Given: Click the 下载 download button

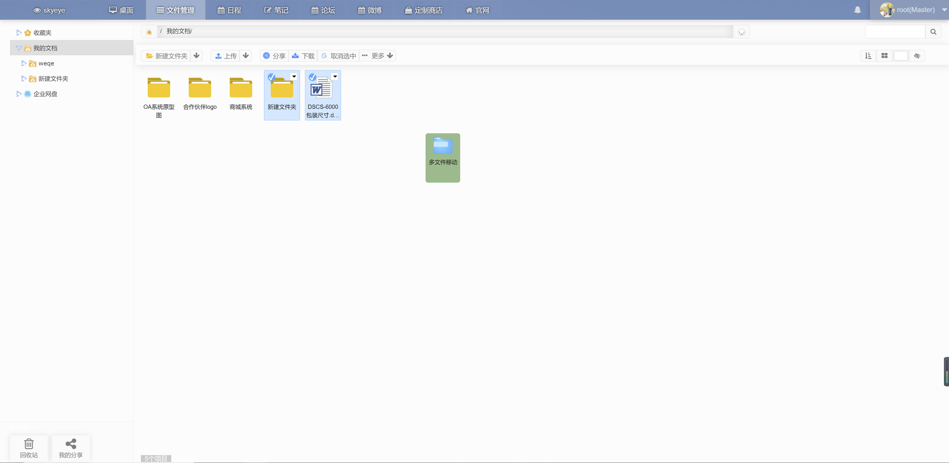Looking at the screenshot, I should pyautogui.click(x=303, y=55).
